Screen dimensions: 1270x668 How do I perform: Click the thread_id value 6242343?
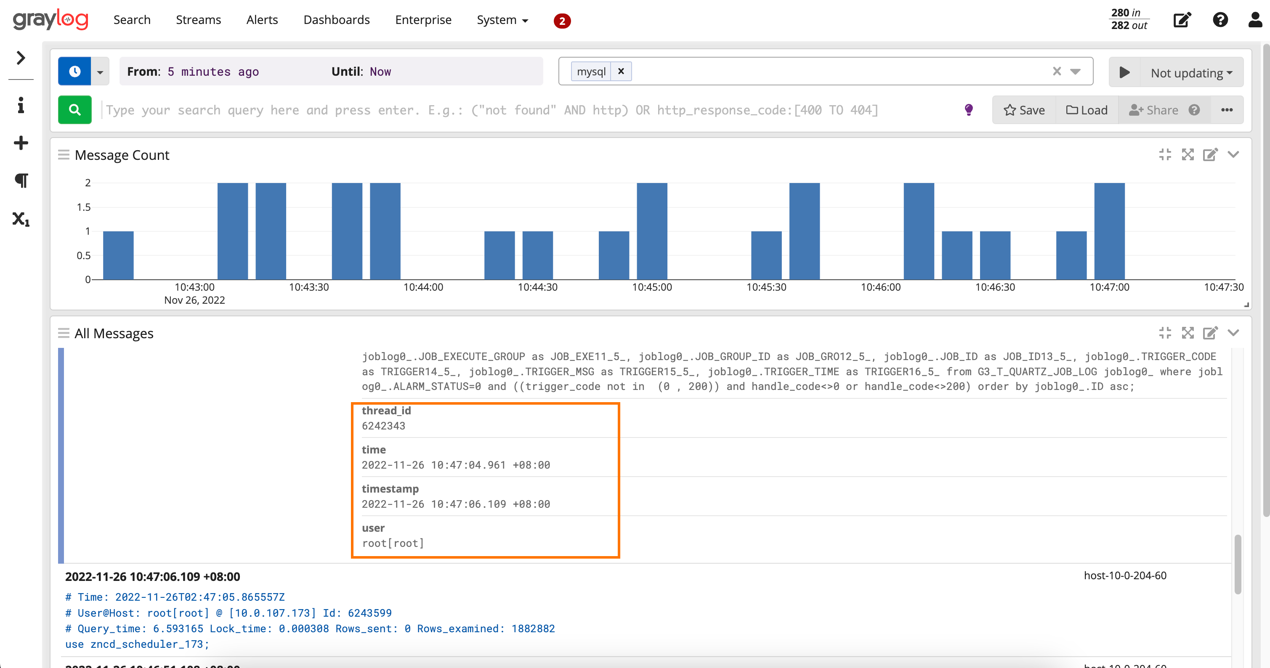coord(383,426)
